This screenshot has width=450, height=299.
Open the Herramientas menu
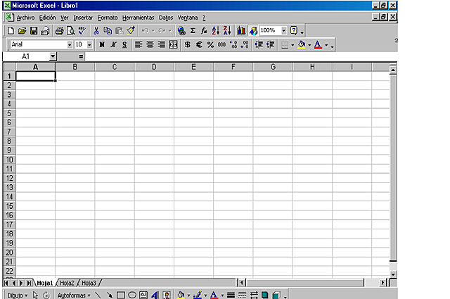pos(139,18)
